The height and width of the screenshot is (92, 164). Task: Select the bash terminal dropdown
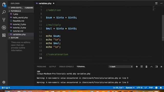[121, 67]
